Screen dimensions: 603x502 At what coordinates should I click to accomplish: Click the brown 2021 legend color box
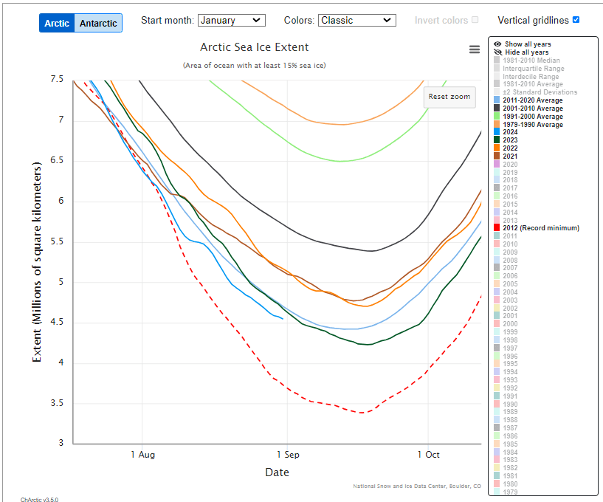[x=497, y=157]
